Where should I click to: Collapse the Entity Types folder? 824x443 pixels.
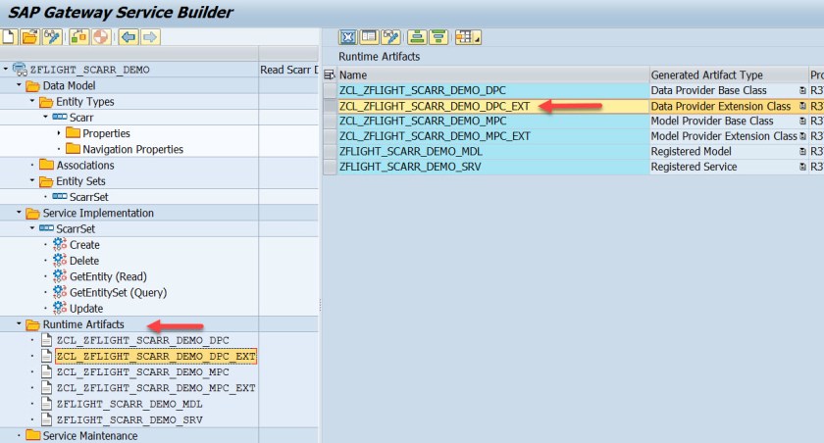32,101
